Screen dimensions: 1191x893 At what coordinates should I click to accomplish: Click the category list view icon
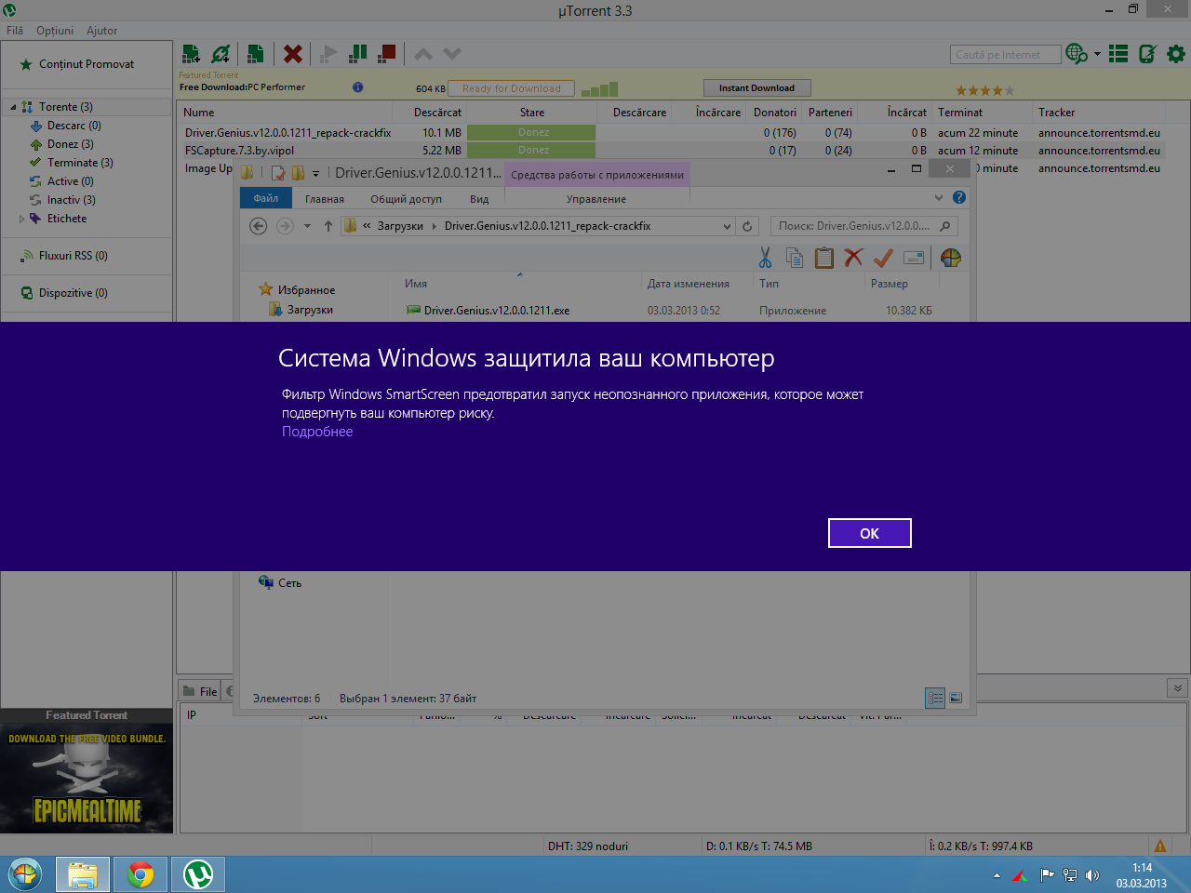coord(1119,54)
